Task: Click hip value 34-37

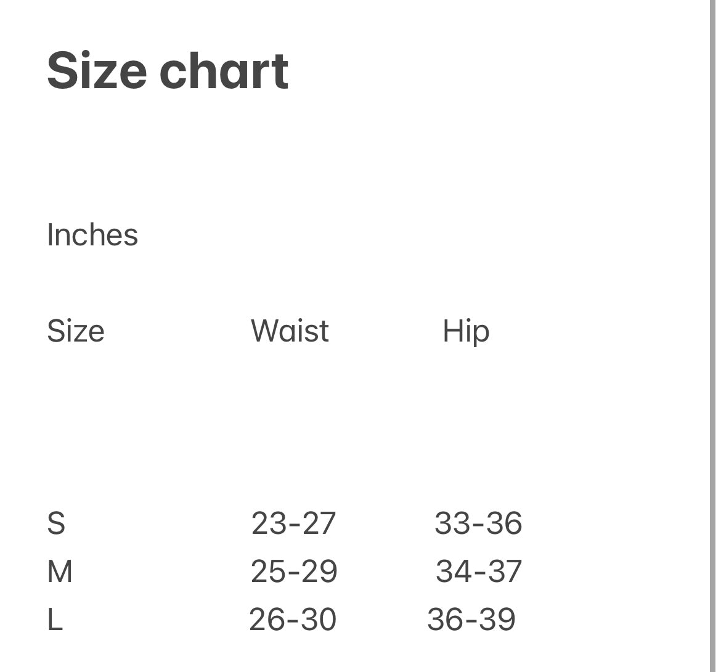Action: [479, 572]
